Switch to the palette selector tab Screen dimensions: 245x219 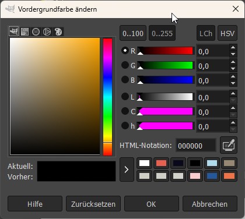[x=58, y=31]
